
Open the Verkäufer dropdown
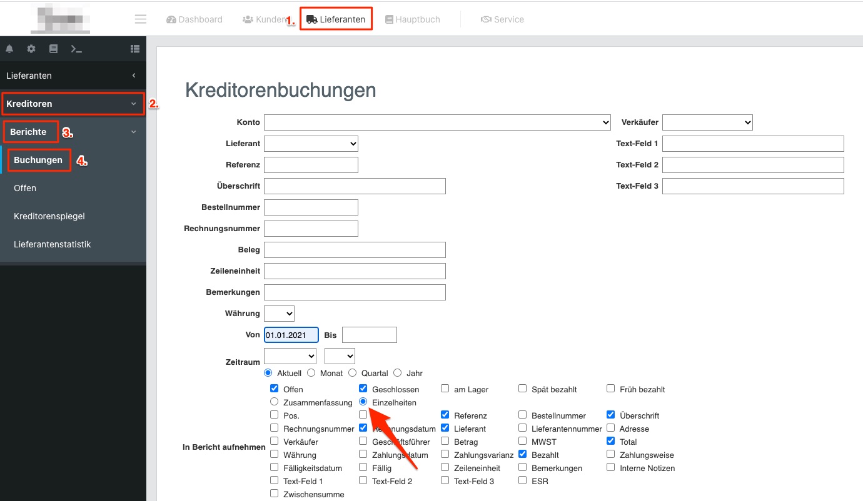click(x=707, y=122)
